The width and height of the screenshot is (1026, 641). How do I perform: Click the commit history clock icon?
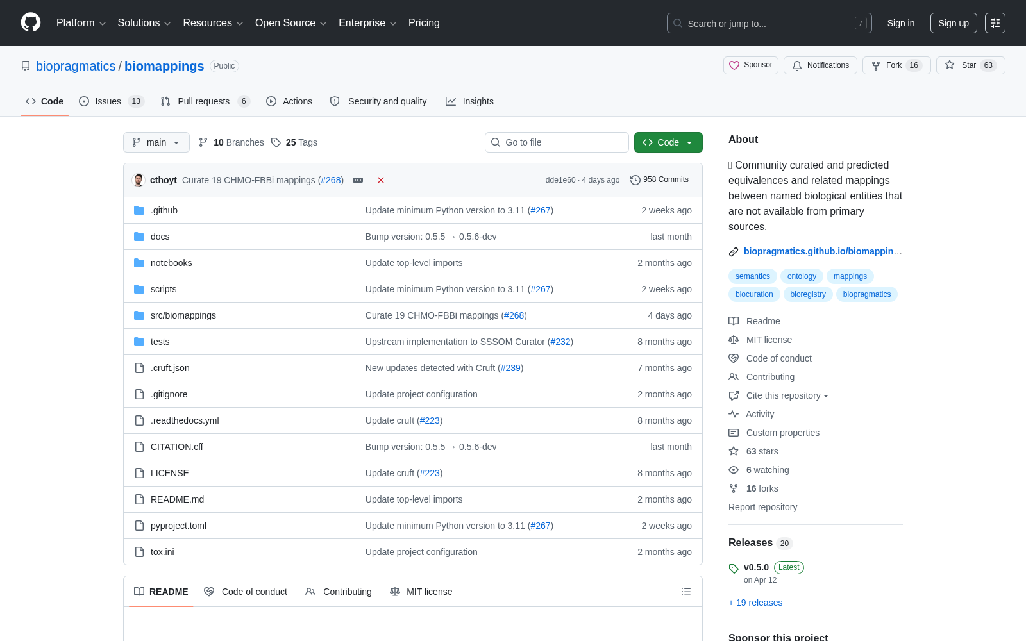coord(635,180)
